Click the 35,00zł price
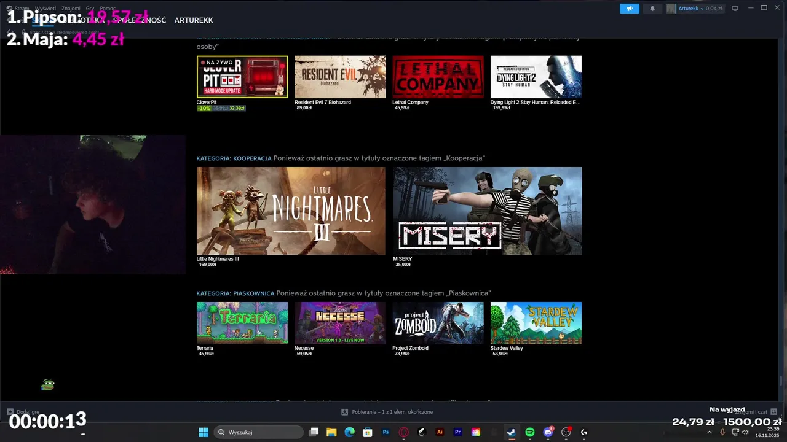 403,265
